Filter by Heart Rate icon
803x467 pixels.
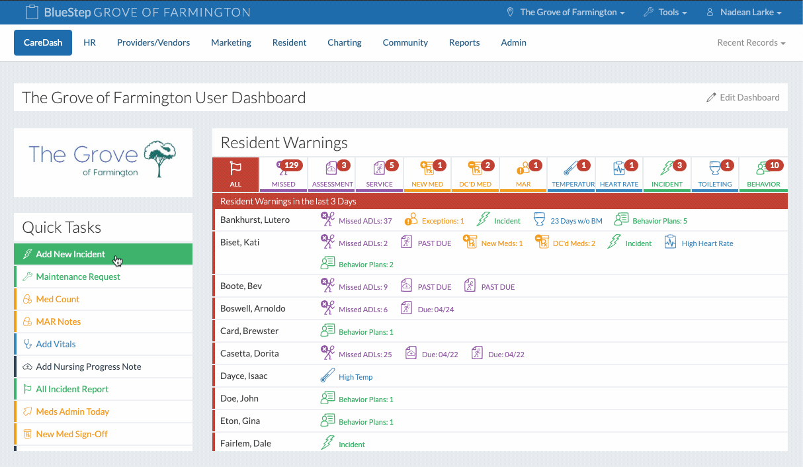click(x=618, y=169)
